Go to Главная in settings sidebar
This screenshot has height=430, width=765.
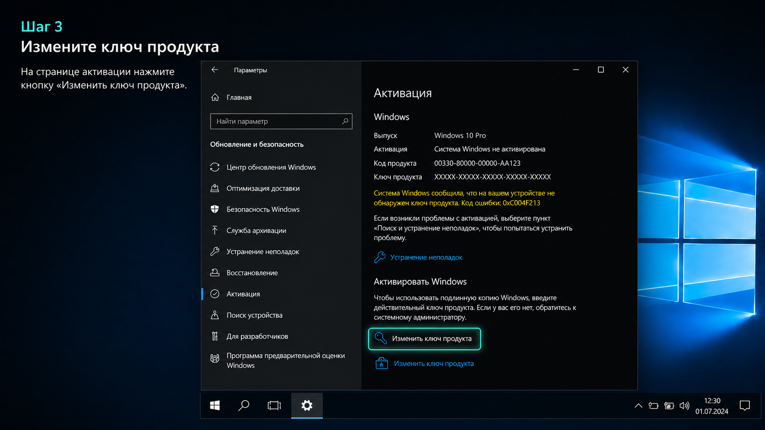click(x=239, y=97)
